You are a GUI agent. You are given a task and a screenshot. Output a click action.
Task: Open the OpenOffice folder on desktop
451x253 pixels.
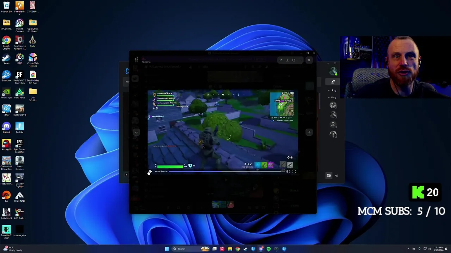33,26
